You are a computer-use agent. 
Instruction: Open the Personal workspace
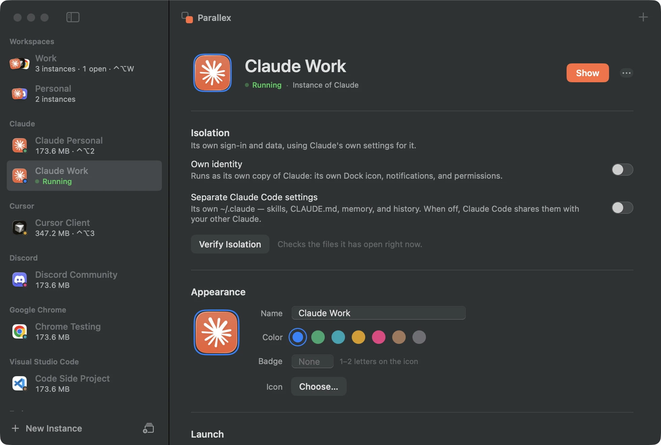point(84,94)
